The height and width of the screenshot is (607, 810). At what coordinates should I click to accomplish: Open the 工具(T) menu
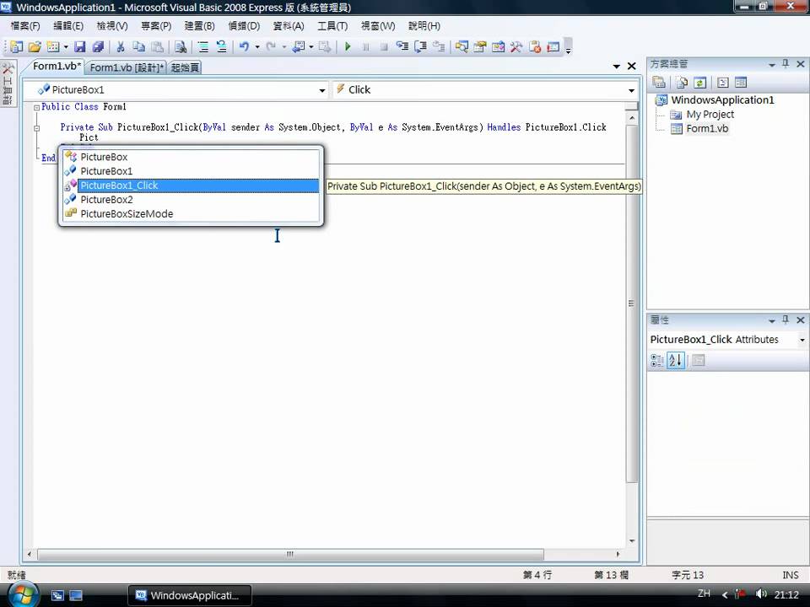click(332, 26)
